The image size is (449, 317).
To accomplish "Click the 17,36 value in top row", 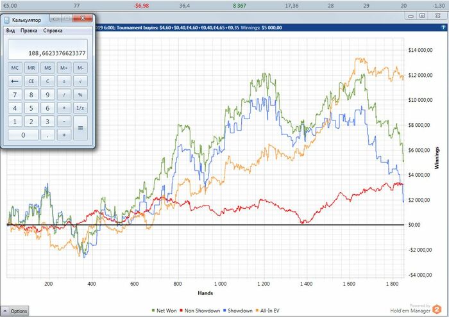I will pos(291,5).
